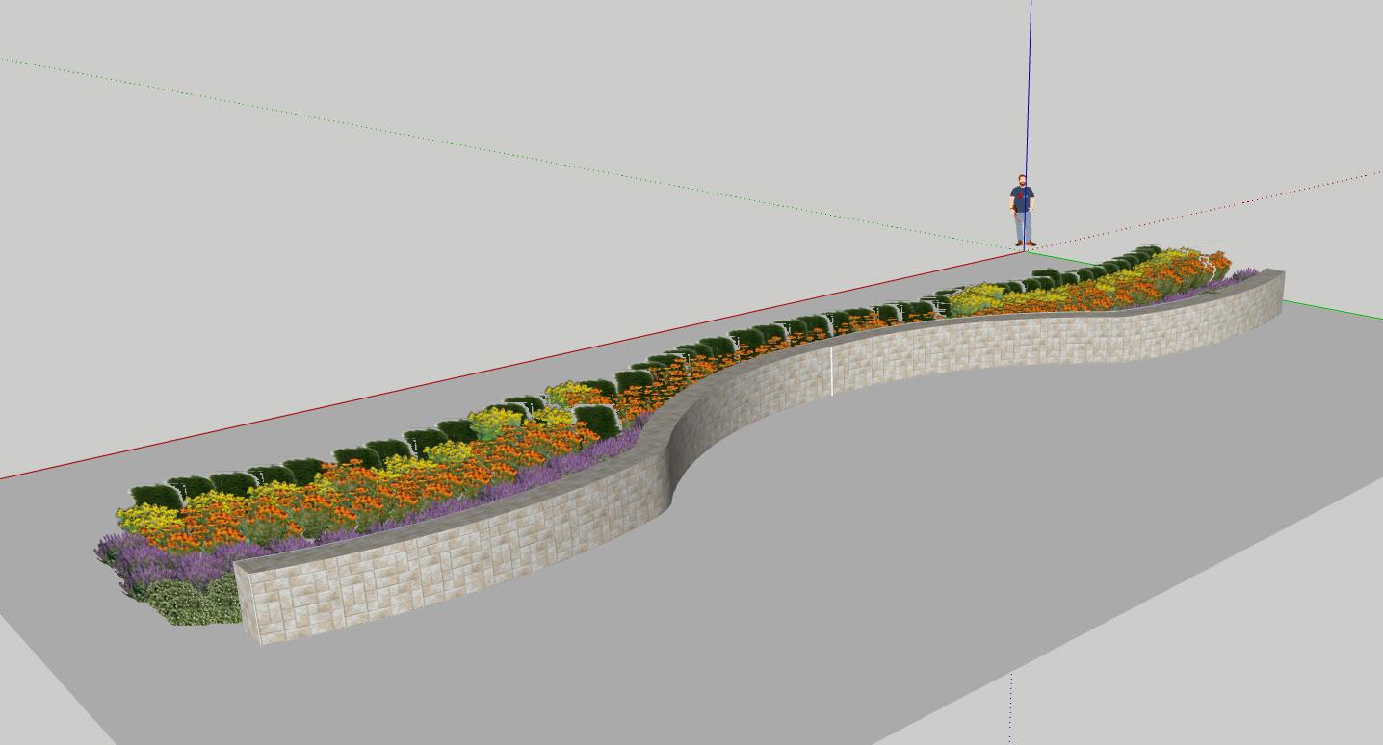Screen dimensions: 1383x745
Task: Pick the gray-green shrub beside the wall's end
Action: [193, 601]
